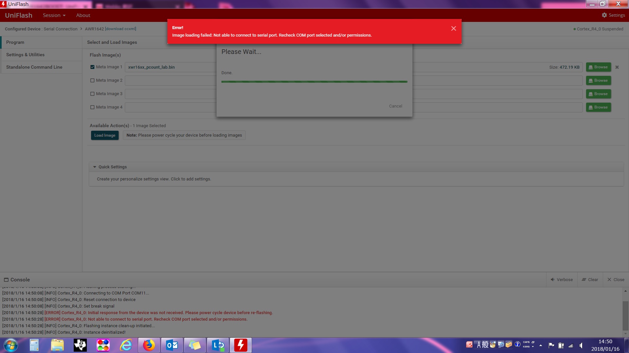The width and height of the screenshot is (629, 353).
Task: Open the About menu item
Action: tap(83, 15)
